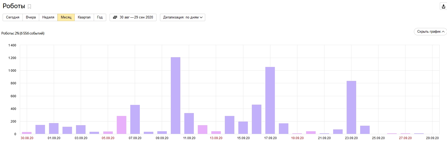
Task: Click the pink bar for 12.09.20
Action: 203,129
